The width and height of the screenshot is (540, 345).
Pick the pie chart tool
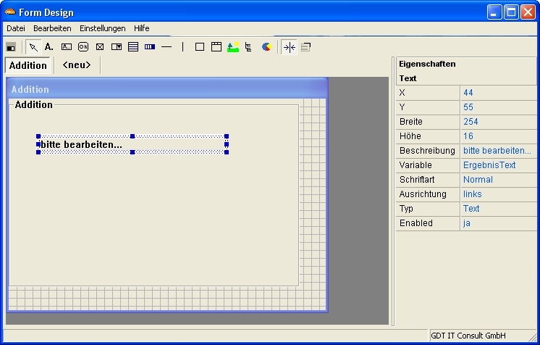266,47
